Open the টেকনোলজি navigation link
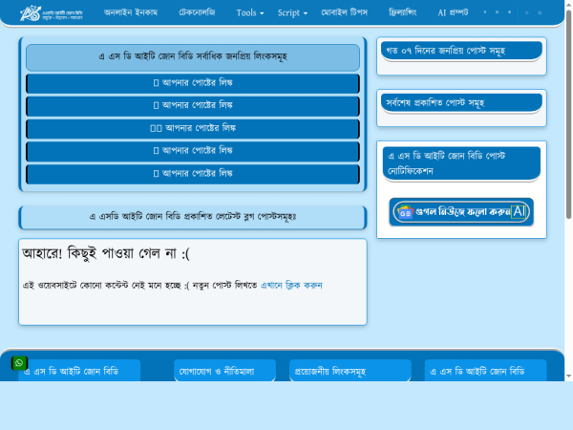Viewport: 573px width, 430px height. click(197, 12)
